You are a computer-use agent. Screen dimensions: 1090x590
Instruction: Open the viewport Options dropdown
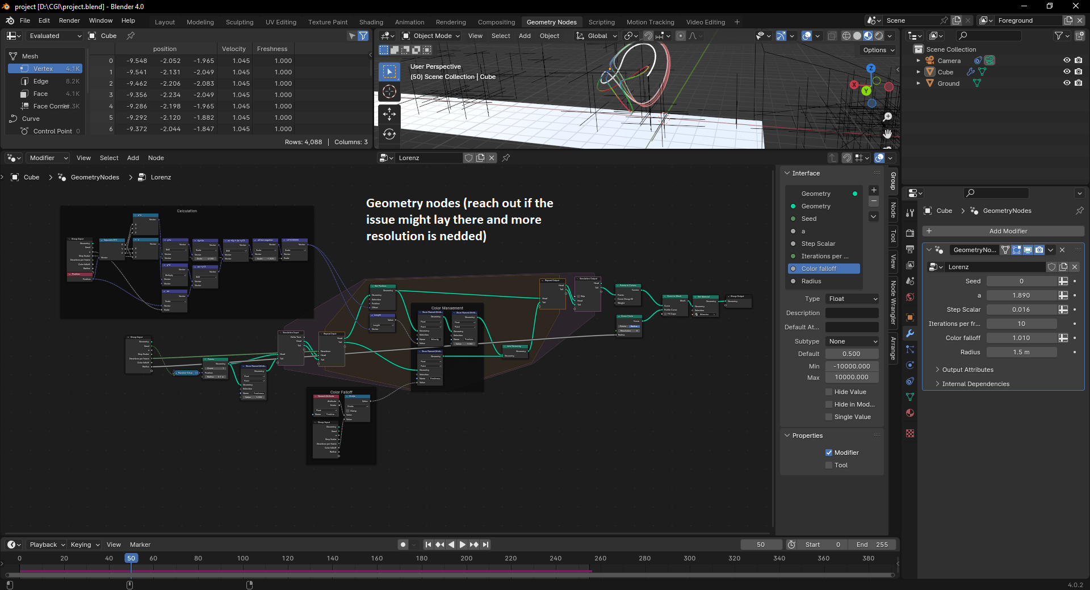[879, 50]
